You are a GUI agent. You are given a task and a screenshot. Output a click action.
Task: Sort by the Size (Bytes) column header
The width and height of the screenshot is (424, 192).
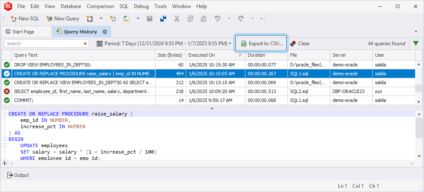(x=170, y=55)
